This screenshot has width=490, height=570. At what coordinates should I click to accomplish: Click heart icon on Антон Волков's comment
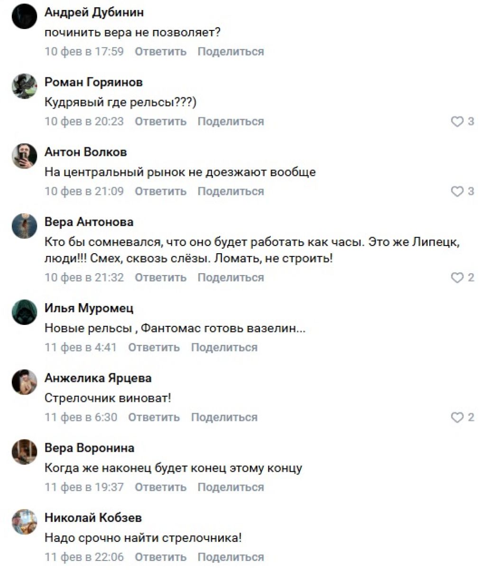(456, 191)
